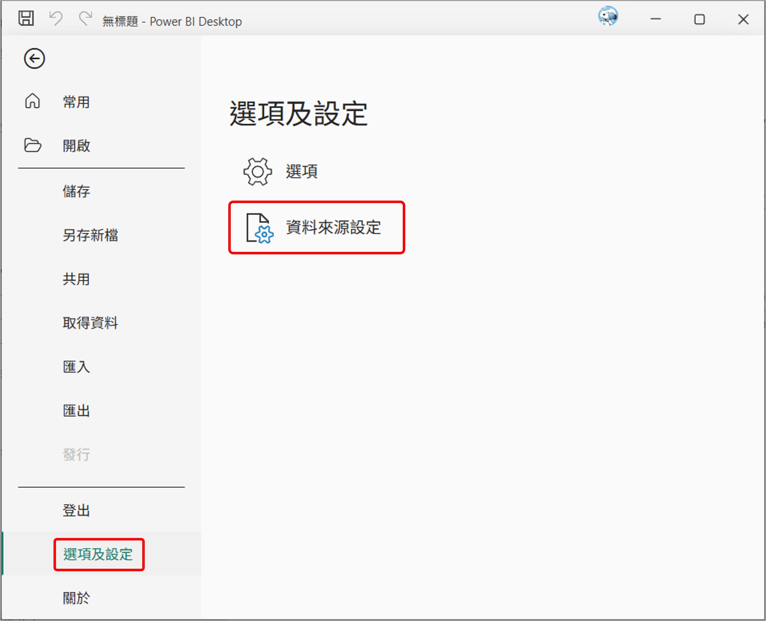The image size is (766, 621).
Task: Click the Redo arrow icon
Action: pos(85,18)
